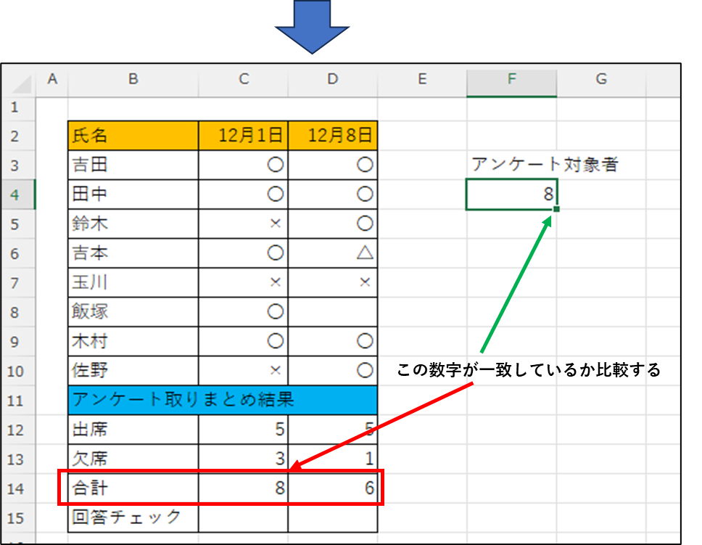Select column A header

pos(52,79)
